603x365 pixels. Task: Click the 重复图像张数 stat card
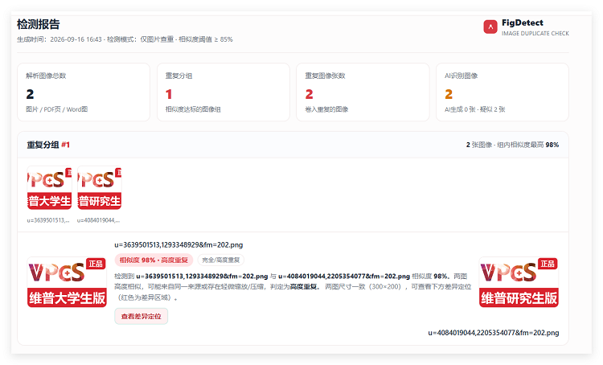(x=363, y=92)
